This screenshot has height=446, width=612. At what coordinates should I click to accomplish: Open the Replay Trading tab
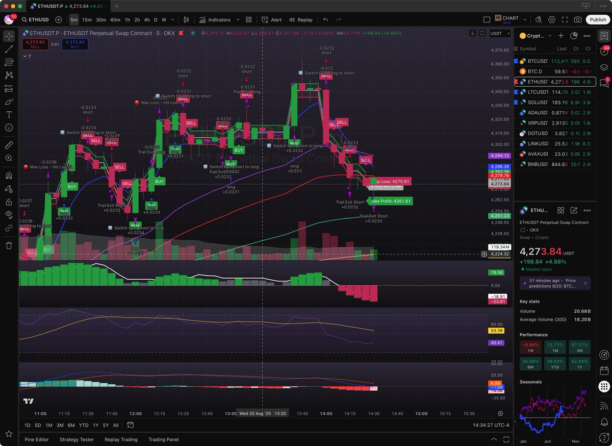[121, 439]
